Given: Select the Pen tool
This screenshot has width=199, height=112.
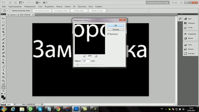Looking at the screenshot, I should 3,67.
